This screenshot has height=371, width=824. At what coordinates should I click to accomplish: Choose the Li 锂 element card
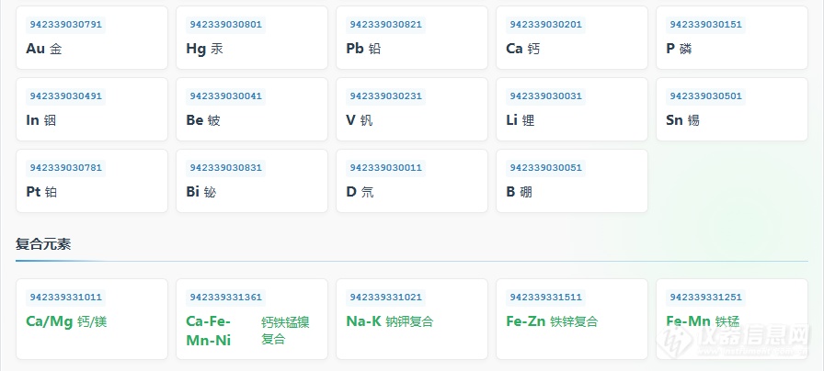[571, 109]
